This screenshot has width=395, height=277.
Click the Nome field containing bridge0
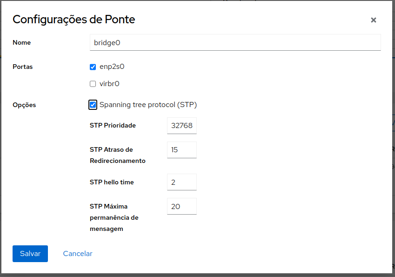point(235,42)
